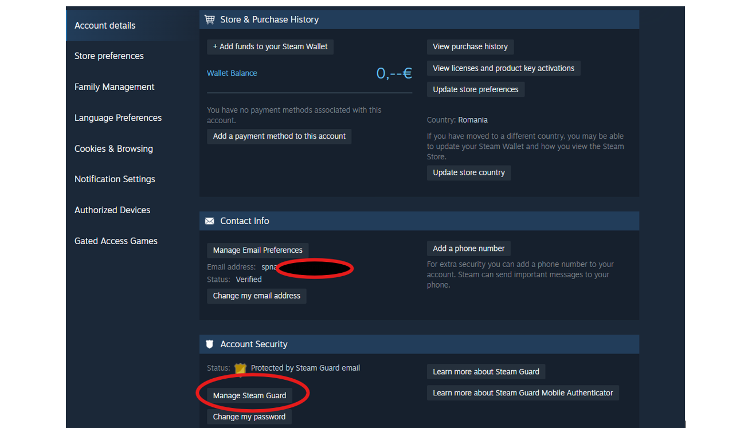Select Authorized Devices in the sidebar
The width and height of the screenshot is (752, 428).
[112, 210]
